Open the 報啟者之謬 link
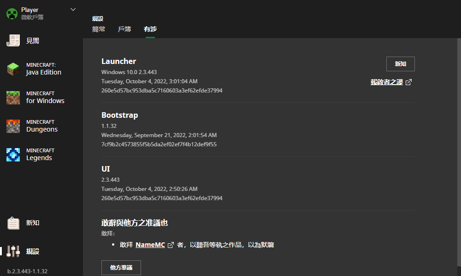Screen dimensions: 461x276 click(x=387, y=82)
